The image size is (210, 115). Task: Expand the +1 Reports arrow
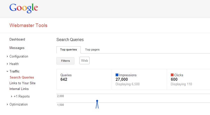click(x=12, y=96)
